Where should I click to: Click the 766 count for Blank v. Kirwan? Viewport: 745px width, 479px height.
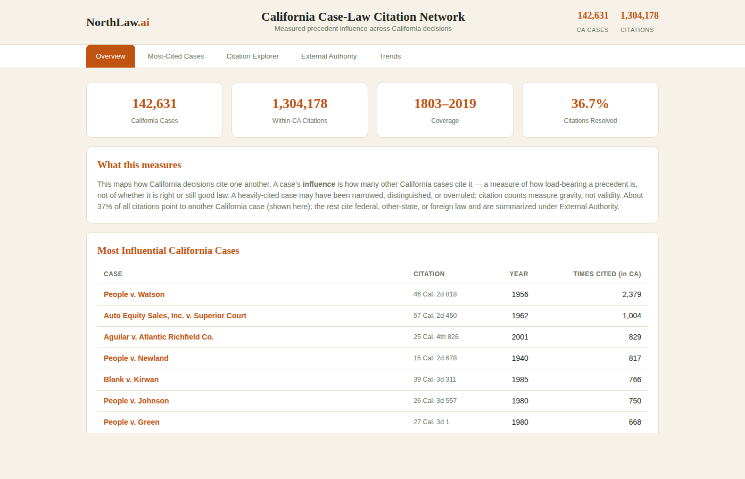635,379
